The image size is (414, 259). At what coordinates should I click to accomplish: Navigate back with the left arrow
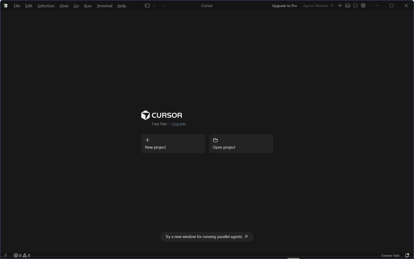pyautogui.click(x=155, y=6)
